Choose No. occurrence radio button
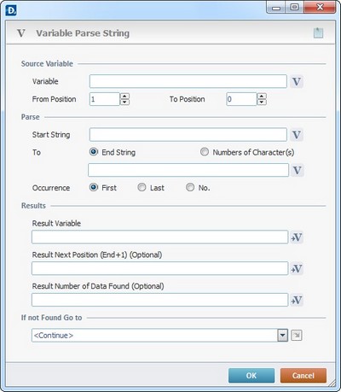The height and width of the screenshot is (392, 341). click(x=190, y=187)
